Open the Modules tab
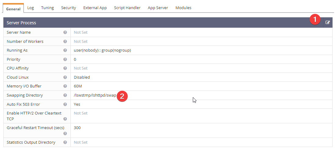335x154 pixels. click(183, 8)
